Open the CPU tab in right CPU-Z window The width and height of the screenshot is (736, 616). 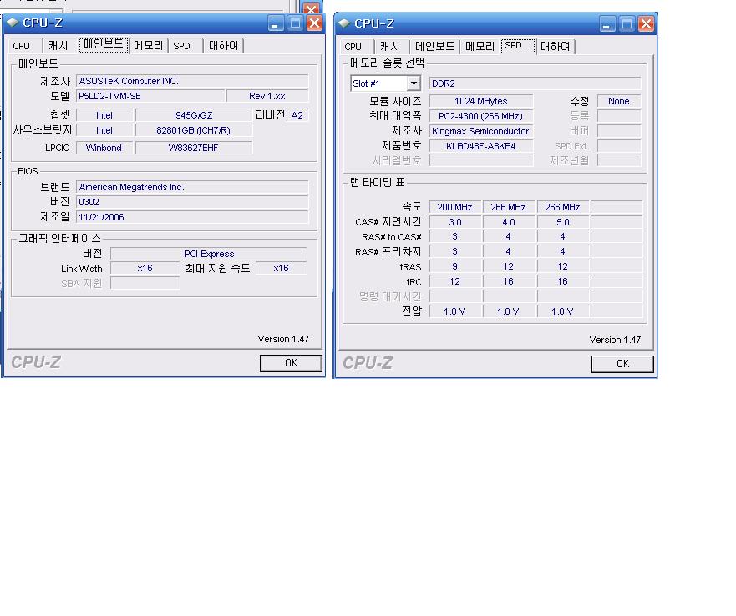point(353,47)
